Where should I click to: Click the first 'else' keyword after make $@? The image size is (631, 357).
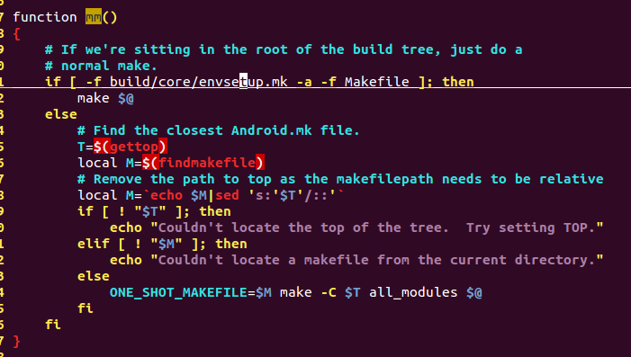(61, 114)
